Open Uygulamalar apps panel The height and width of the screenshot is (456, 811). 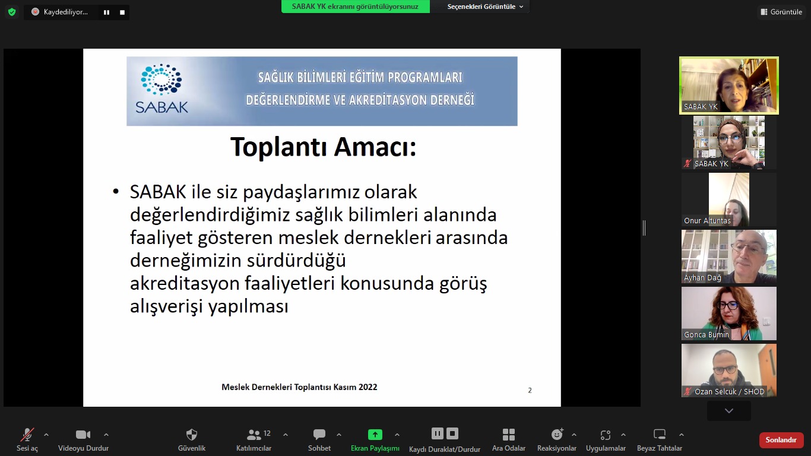606,440
